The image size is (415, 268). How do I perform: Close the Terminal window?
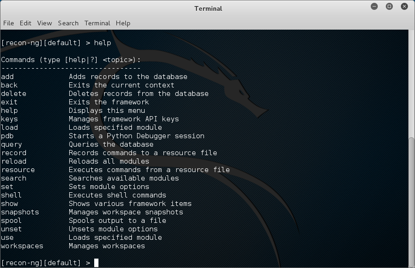pos(405,6)
